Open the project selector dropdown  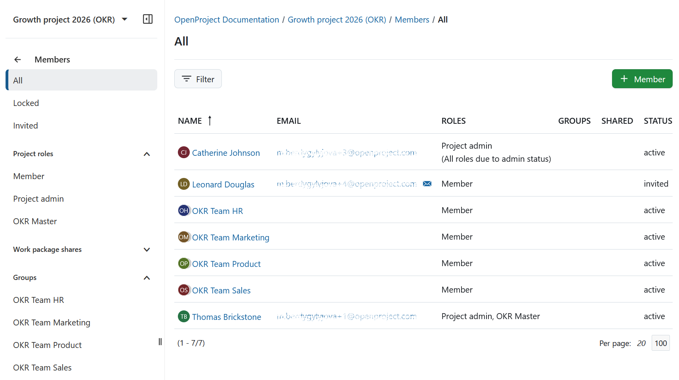pyautogui.click(x=124, y=19)
